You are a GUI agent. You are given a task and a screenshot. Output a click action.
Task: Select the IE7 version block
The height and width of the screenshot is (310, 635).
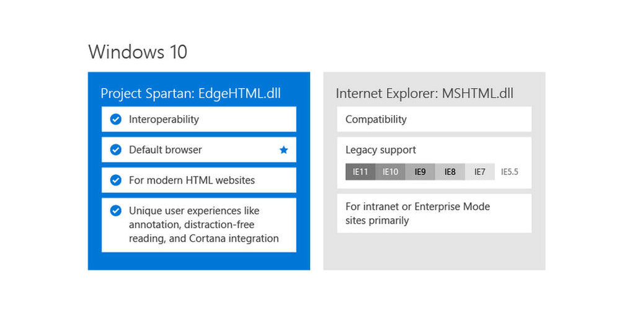[x=480, y=172]
